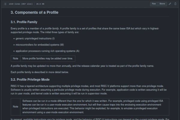180x120 pixels.
Task: Click the first 'Note' label cell
Action: 16,58
